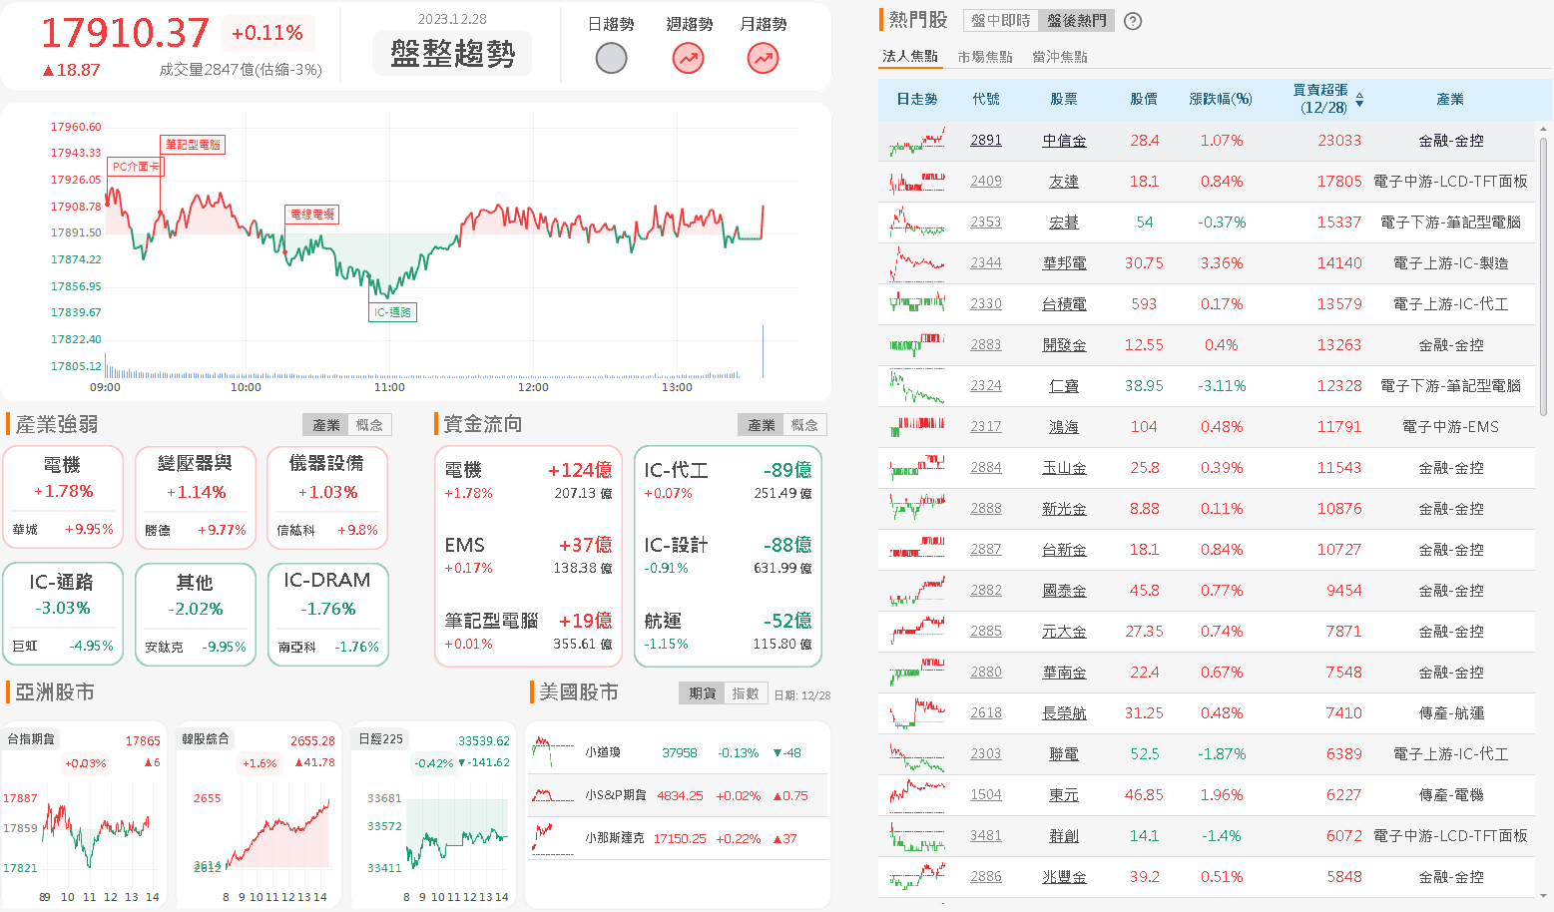
Task: Open the 儀器設備 industry card
Action: click(x=328, y=497)
